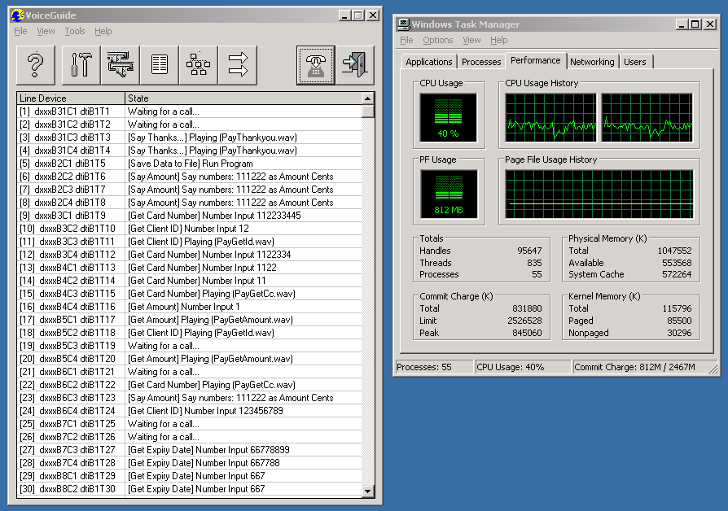The image size is (728, 511).
Task: Open Task Manager's Options menu
Action: pyautogui.click(x=437, y=40)
